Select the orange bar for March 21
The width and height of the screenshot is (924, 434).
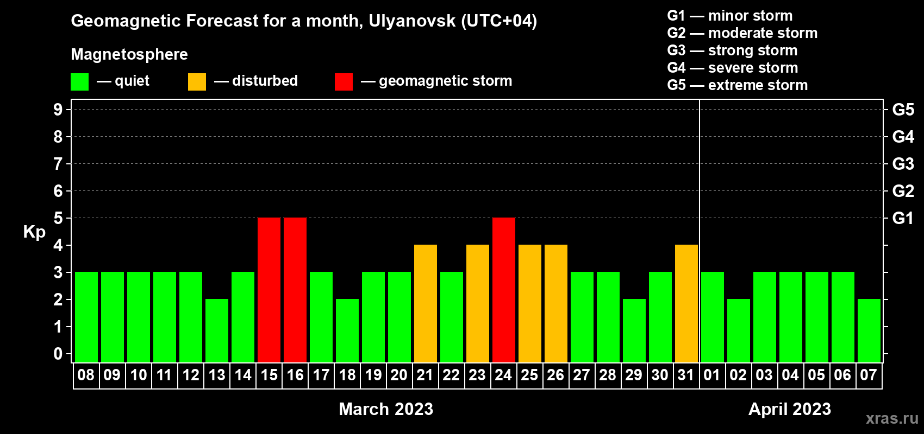click(x=426, y=304)
